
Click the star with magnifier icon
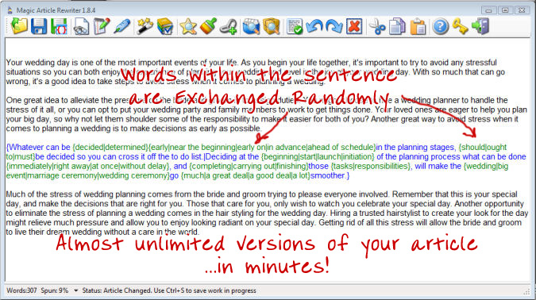pos(188,26)
